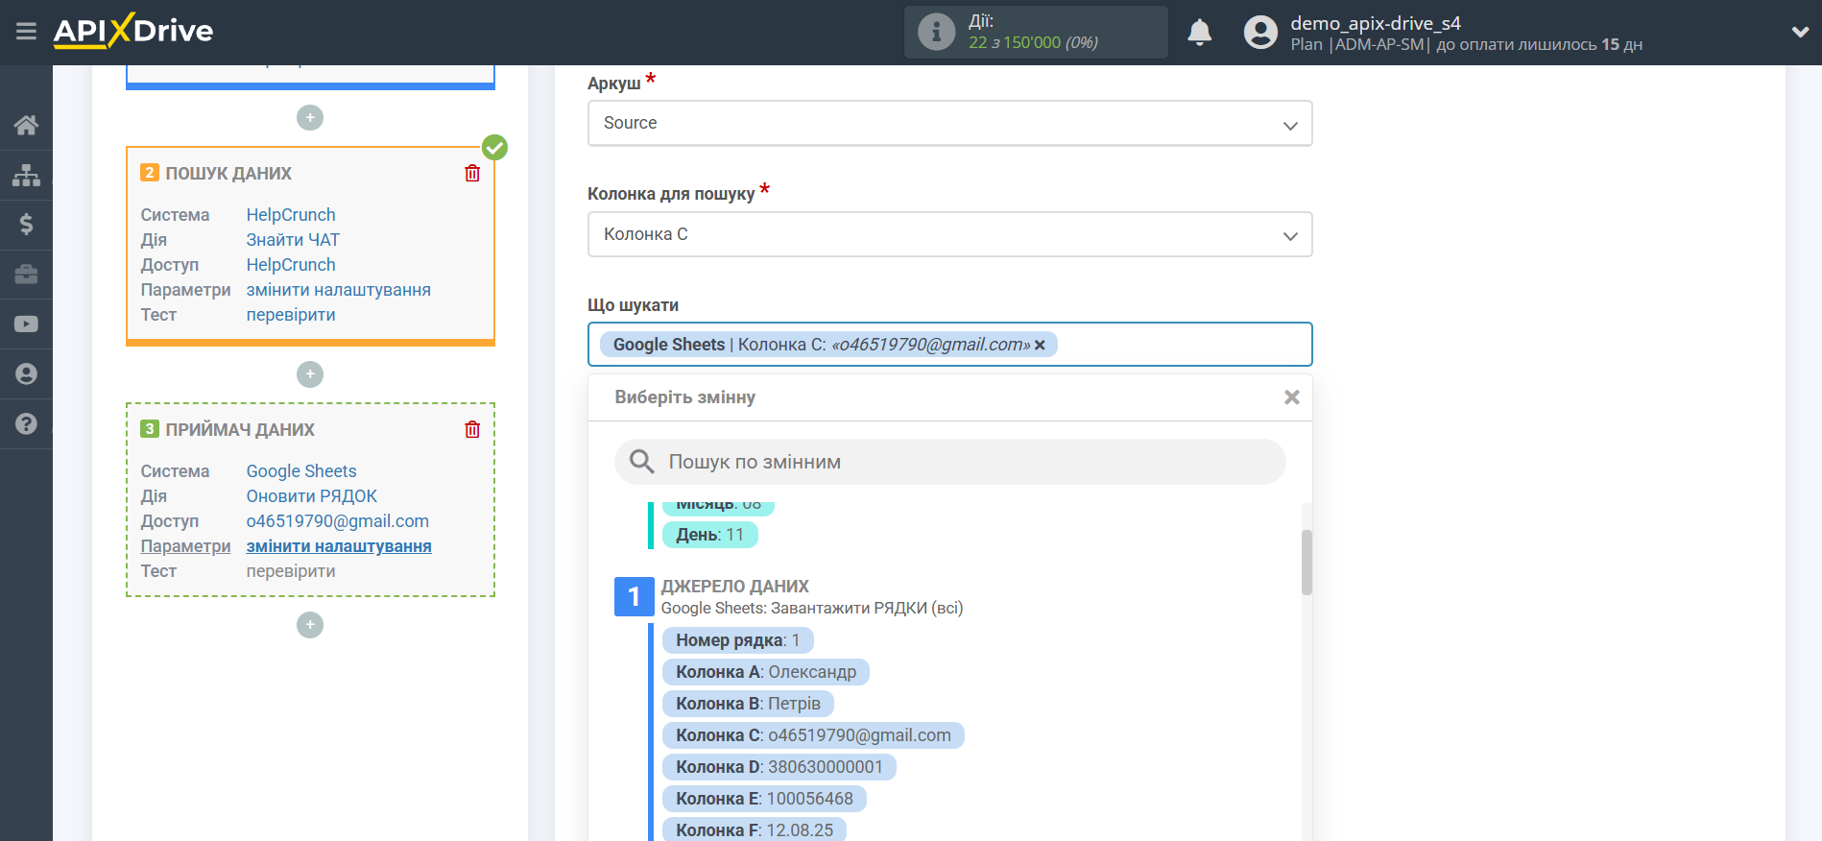Click the search magnifier icon
This screenshot has height=841, width=1822.
coord(641,462)
